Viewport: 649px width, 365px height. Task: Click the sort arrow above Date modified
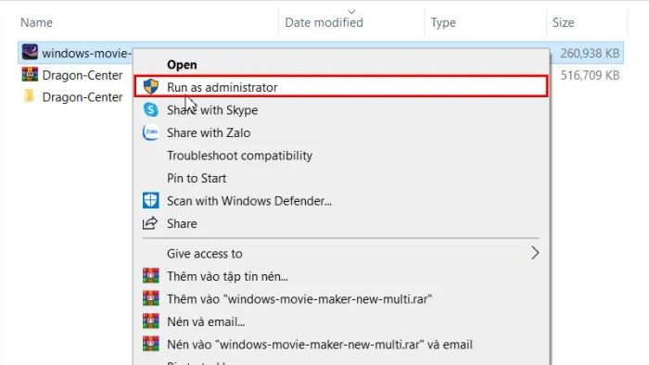click(x=351, y=11)
